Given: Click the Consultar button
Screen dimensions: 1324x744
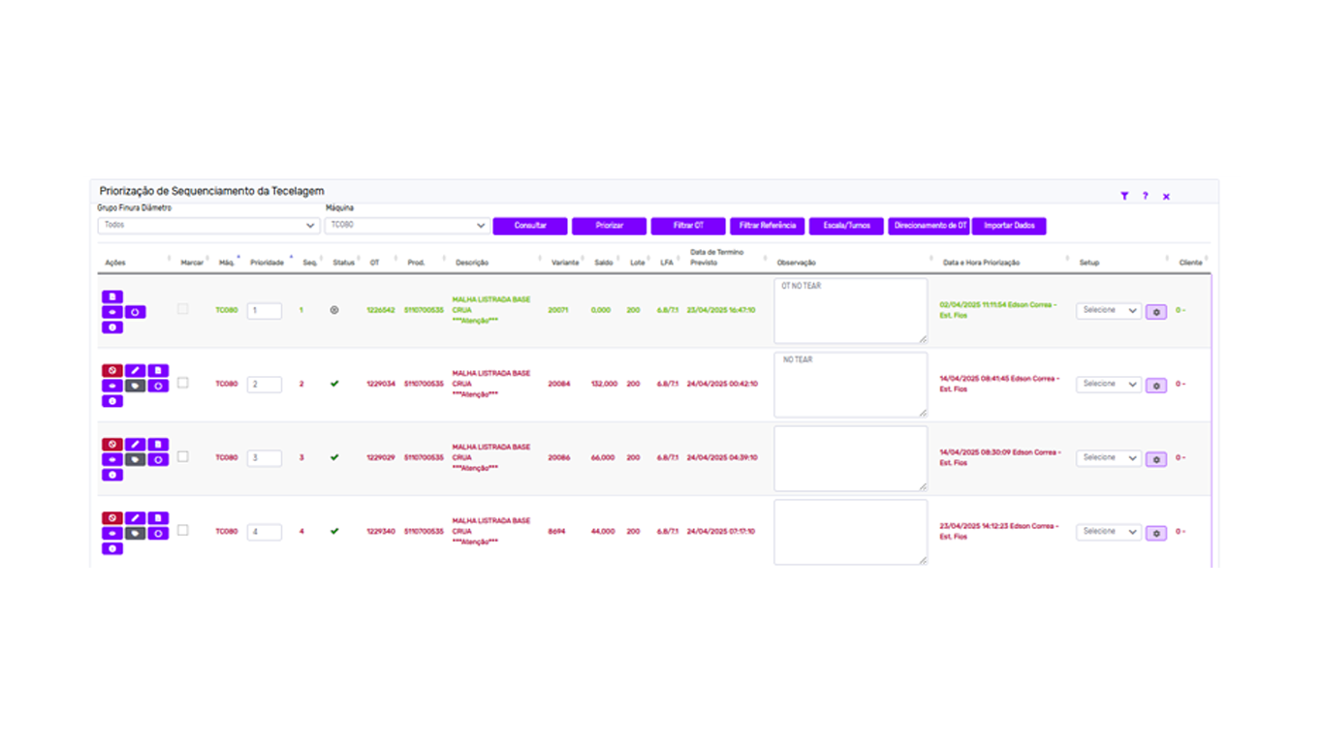Looking at the screenshot, I should point(530,226).
